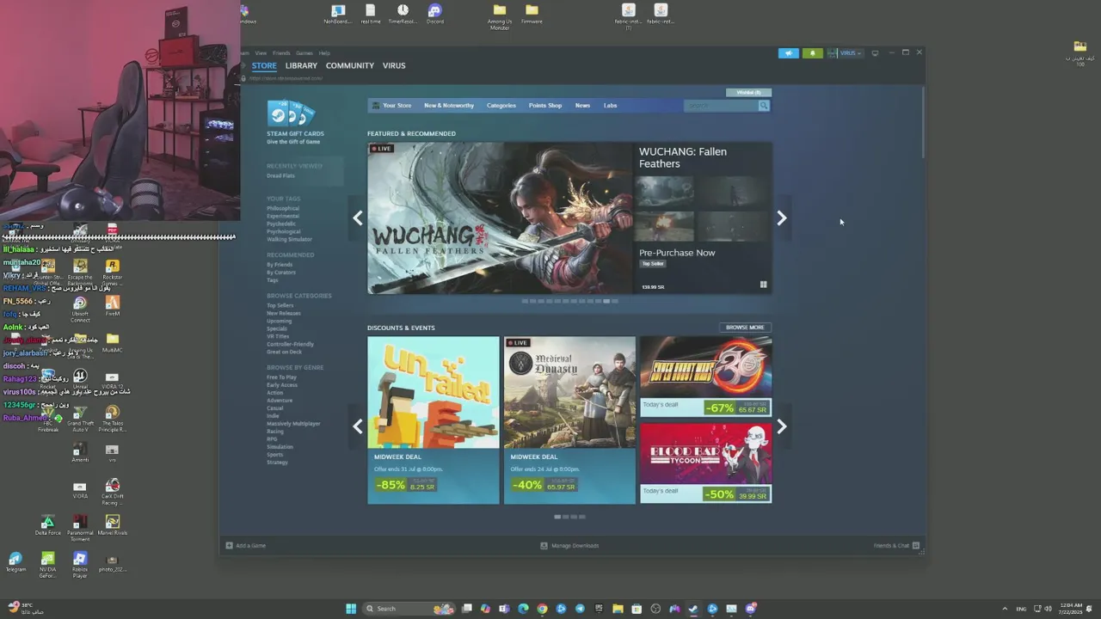Open the Firmware desktop folder

(532, 14)
